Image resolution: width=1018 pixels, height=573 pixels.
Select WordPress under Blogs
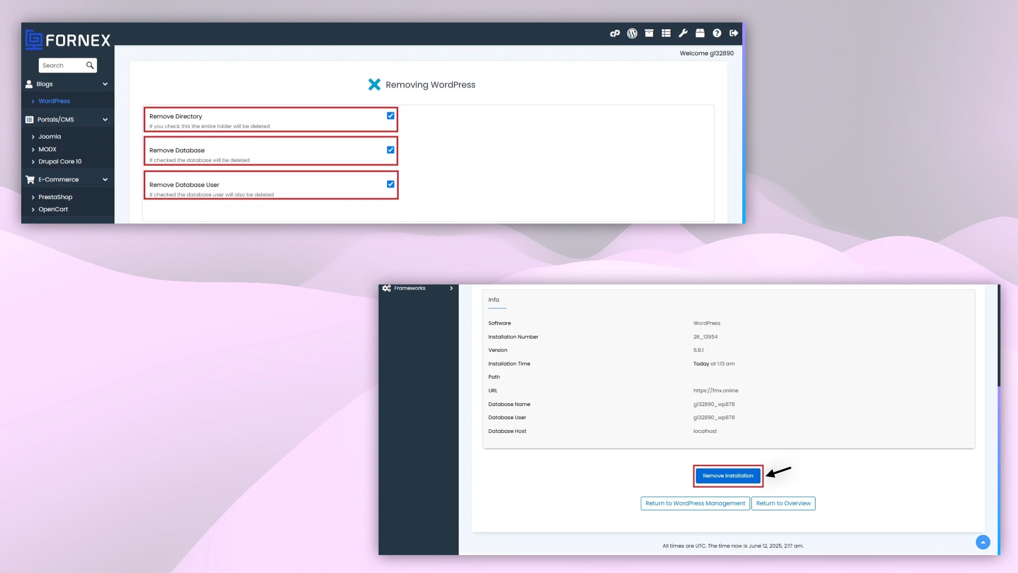(54, 101)
